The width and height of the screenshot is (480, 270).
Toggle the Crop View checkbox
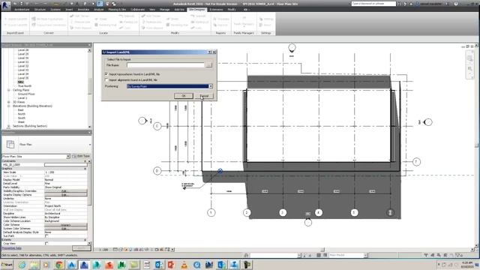coord(46,243)
